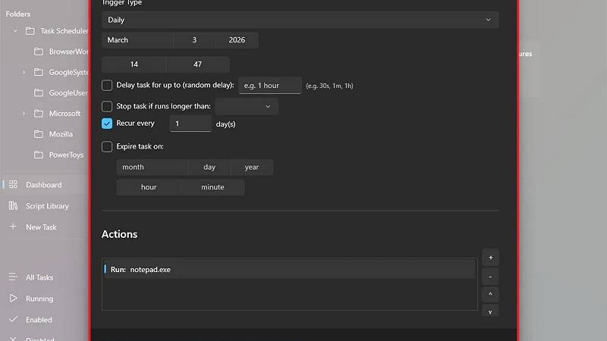607x341 pixels.
Task: Enable the random delay checkbox
Action: click(x=107, y=85)
